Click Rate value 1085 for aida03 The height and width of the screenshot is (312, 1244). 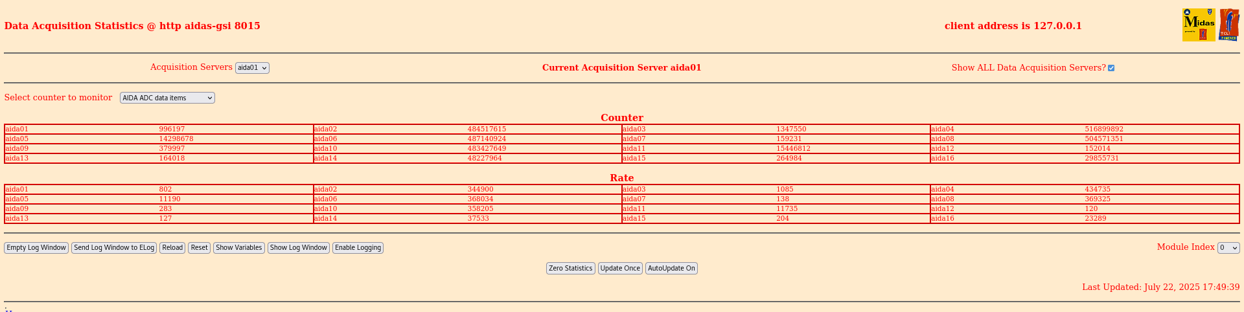[785, 190]
